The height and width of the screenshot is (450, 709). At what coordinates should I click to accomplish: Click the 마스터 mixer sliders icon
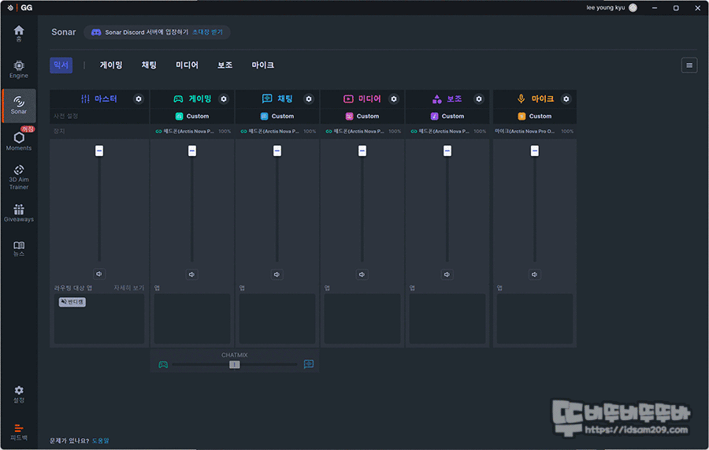(x=85, y=99)
